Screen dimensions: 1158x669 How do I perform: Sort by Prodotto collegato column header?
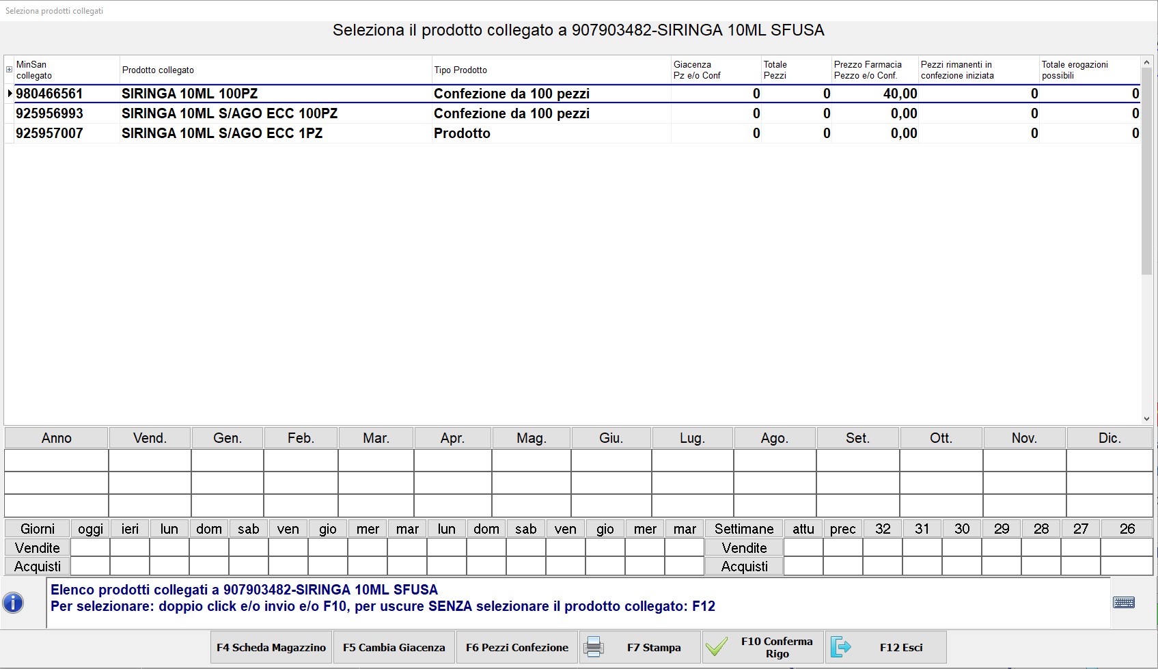click(x=275, y=70)
